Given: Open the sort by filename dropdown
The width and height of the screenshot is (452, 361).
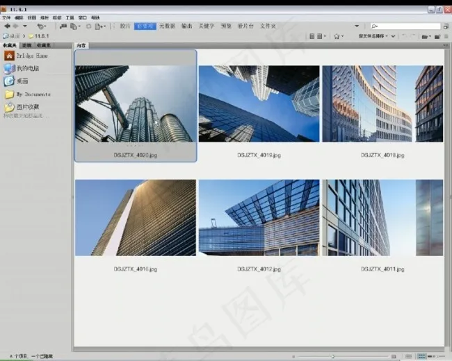Looking at the screenshot, I should 377,35.
